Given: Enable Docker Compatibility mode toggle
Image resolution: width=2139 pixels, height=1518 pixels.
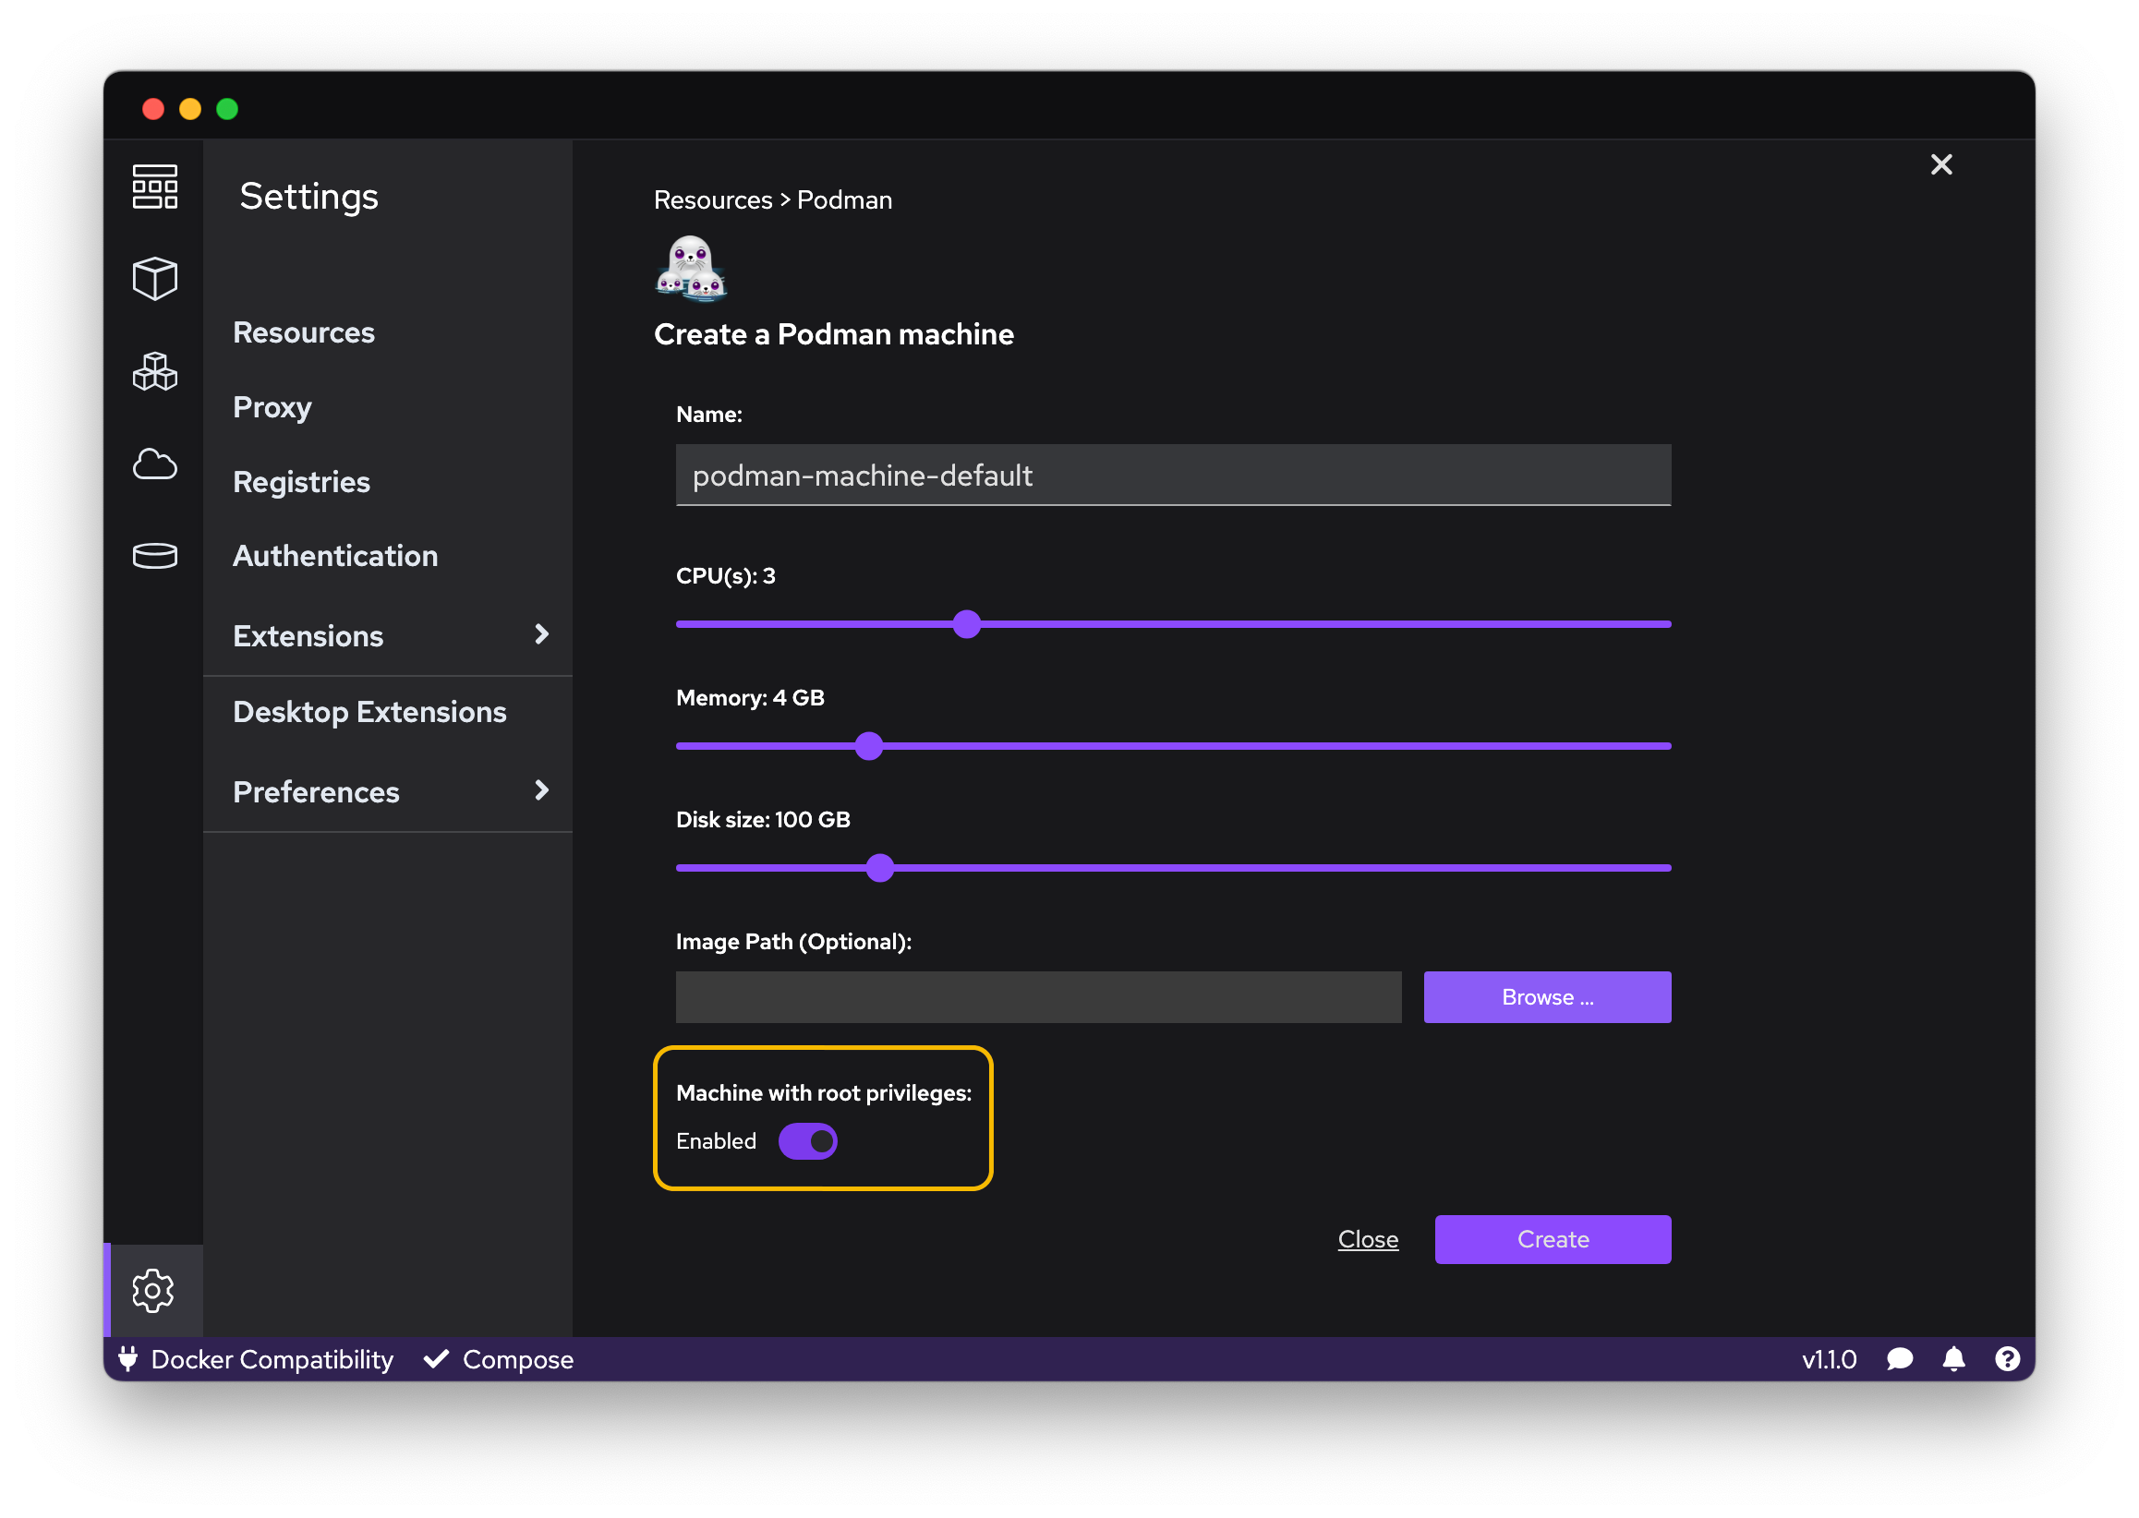Looking at the screenshot, I should tap(255, 1360).
